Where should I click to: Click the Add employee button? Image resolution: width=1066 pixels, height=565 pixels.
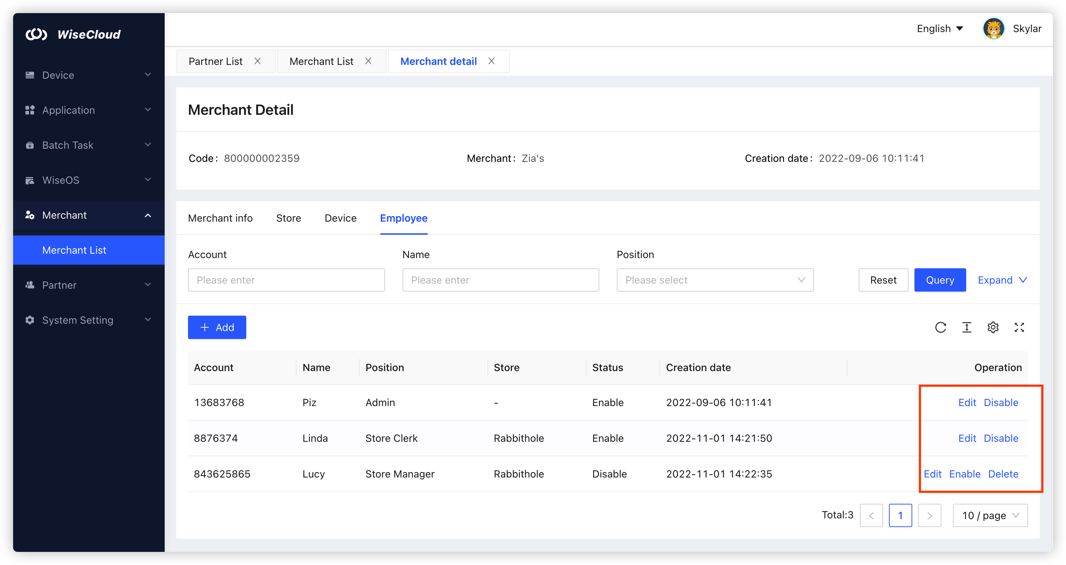[217, 327]
